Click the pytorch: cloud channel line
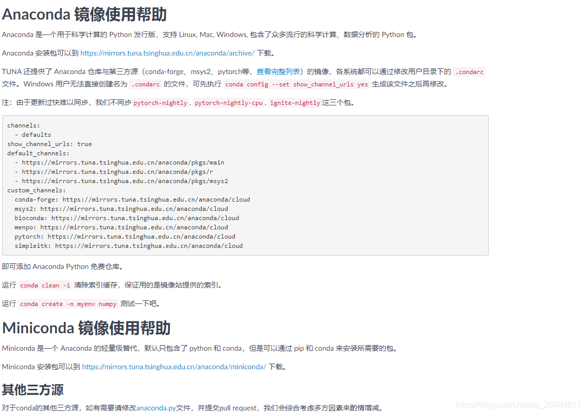Image resolution: width=585 pixels, height=414 pixels. pos(125,237)
